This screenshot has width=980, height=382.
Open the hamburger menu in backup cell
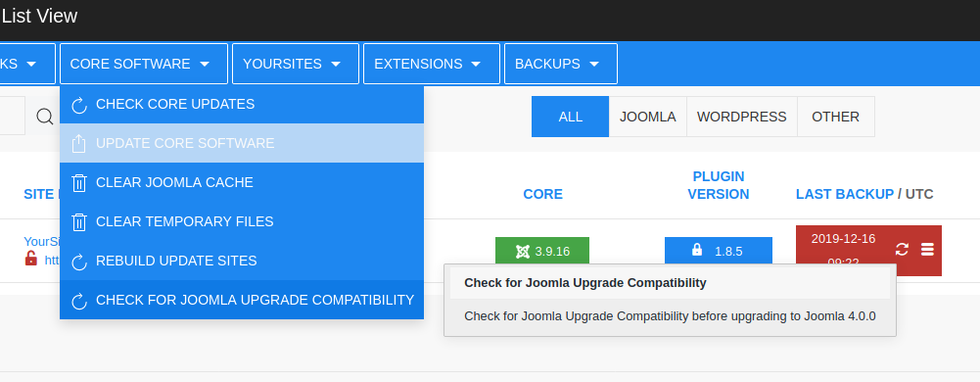927,250
